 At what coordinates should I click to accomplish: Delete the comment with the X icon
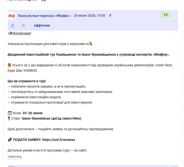coord(23,25)
